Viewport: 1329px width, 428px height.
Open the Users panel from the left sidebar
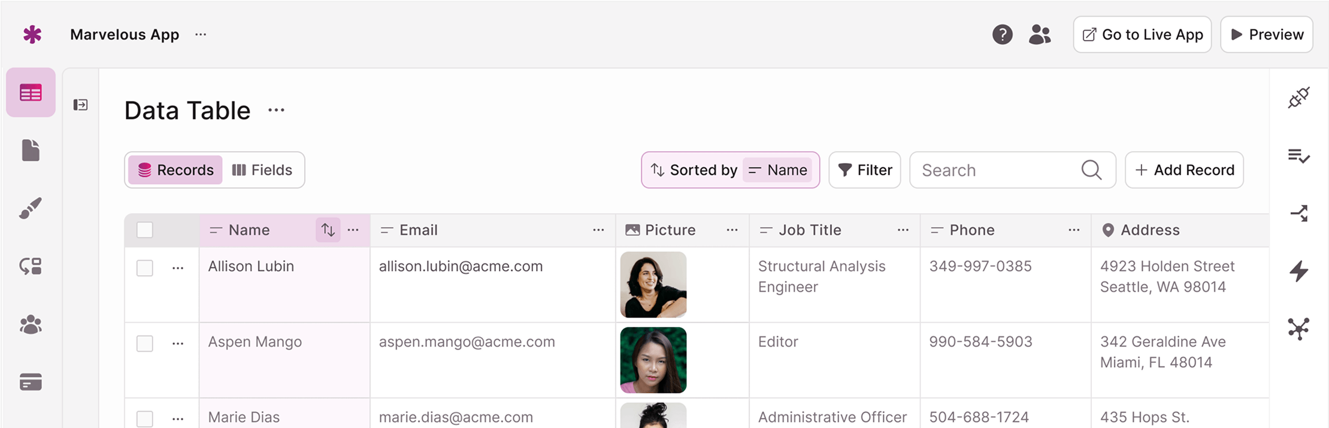coord(31,325)
